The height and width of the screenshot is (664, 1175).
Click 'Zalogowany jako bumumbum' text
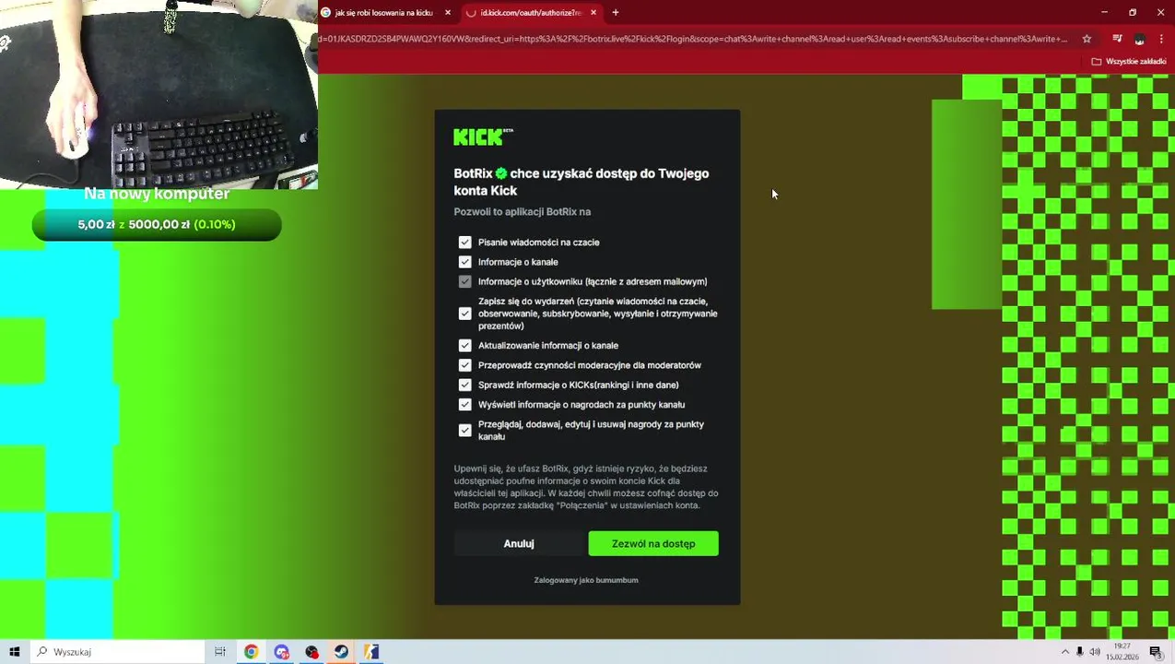point(586,580)
